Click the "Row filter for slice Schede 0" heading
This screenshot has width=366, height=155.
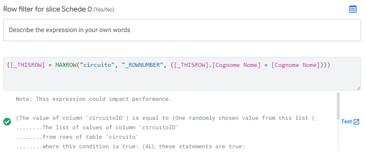tap(47, 9)
